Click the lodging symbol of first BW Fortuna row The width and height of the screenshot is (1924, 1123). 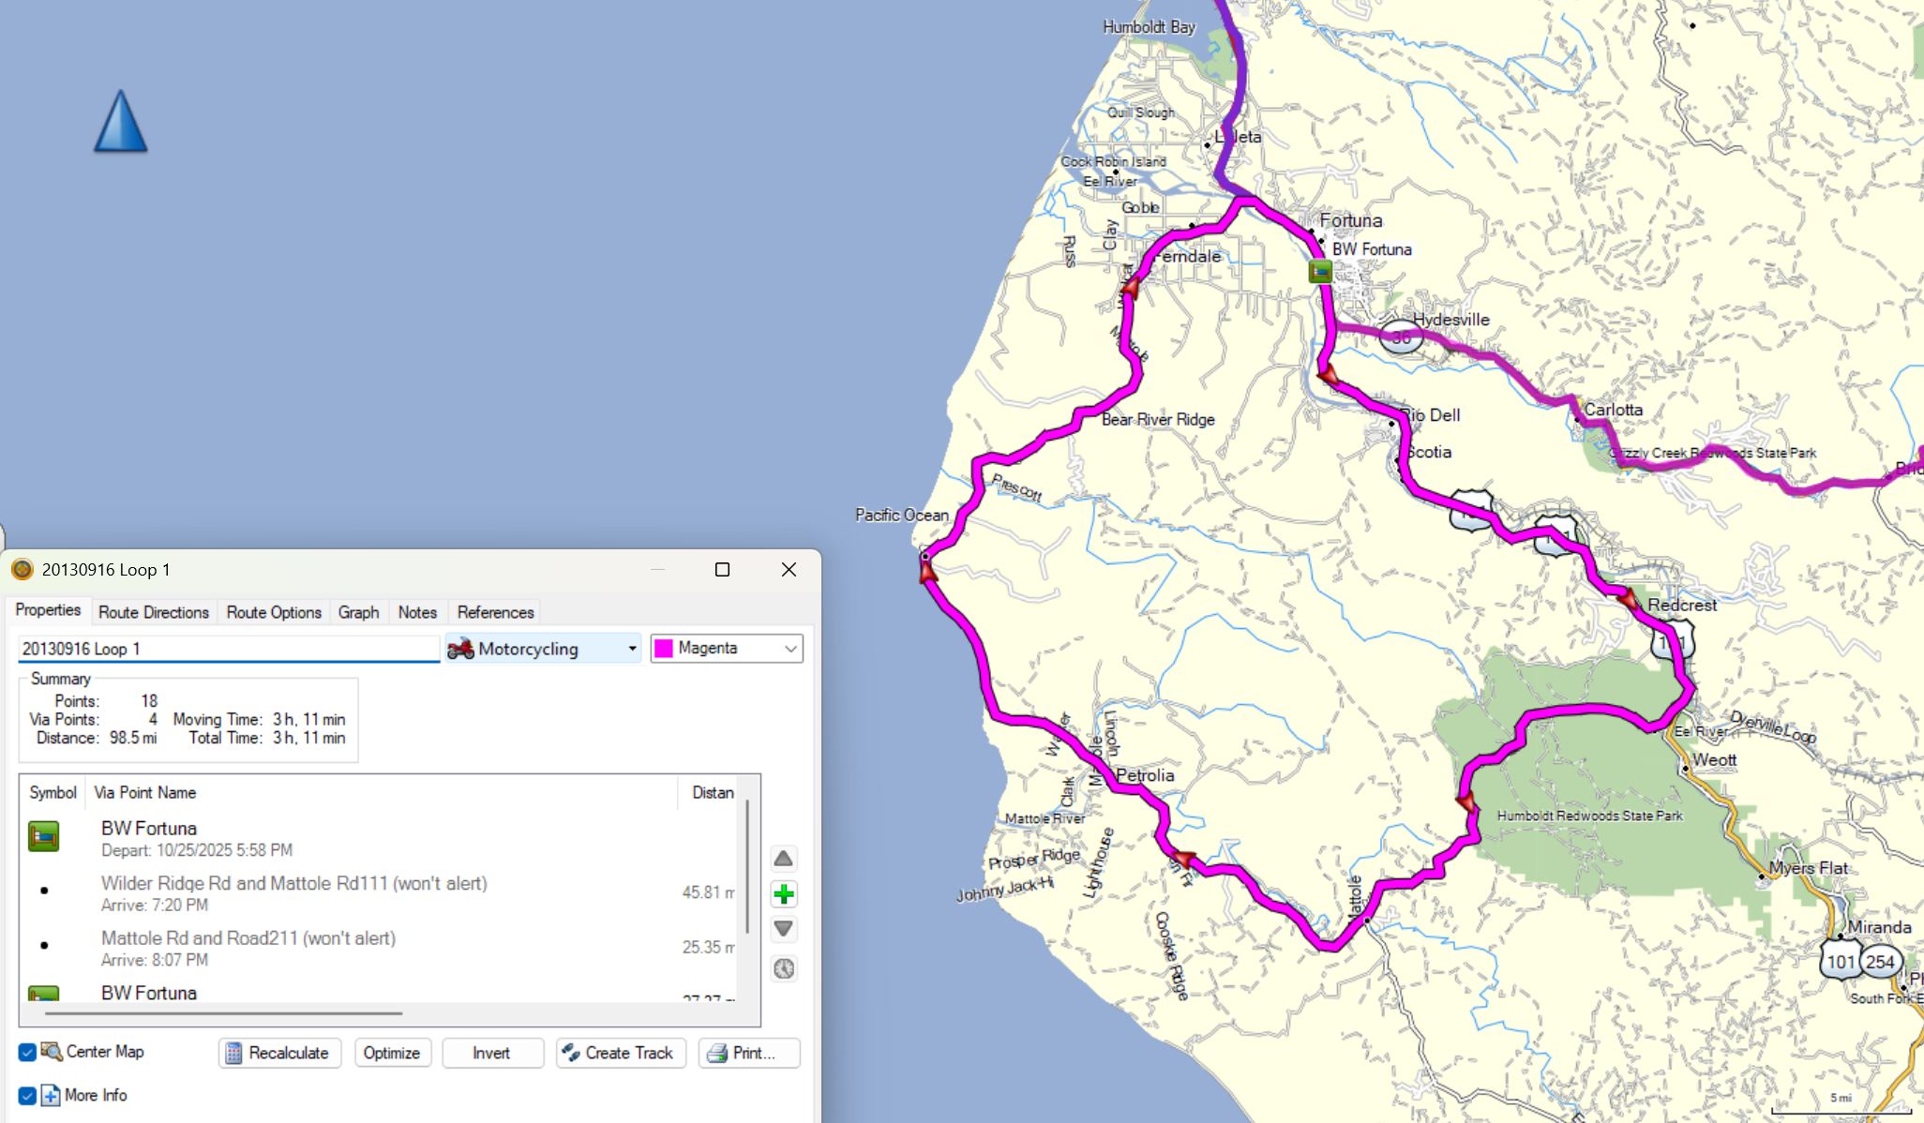(x=44, y=836)
